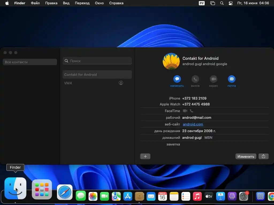Image resolution: width=274 pixels, height=205 pixels.
Task: Open Finder from the Dock
Action: tap(15, 188)
